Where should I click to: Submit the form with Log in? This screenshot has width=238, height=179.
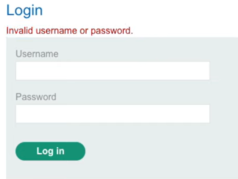[50, 151]
